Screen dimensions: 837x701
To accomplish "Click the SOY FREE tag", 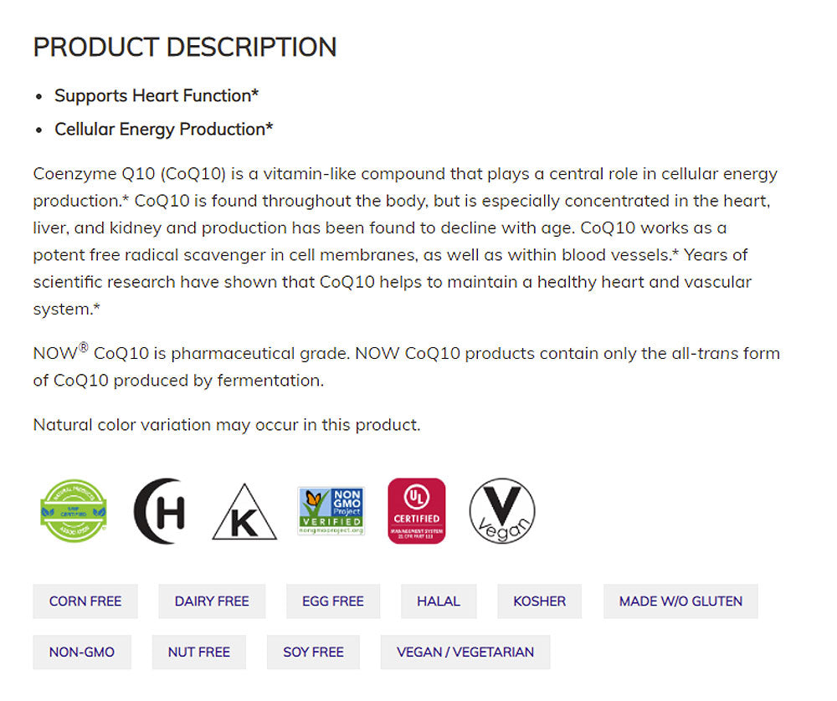I will point(313,652).
